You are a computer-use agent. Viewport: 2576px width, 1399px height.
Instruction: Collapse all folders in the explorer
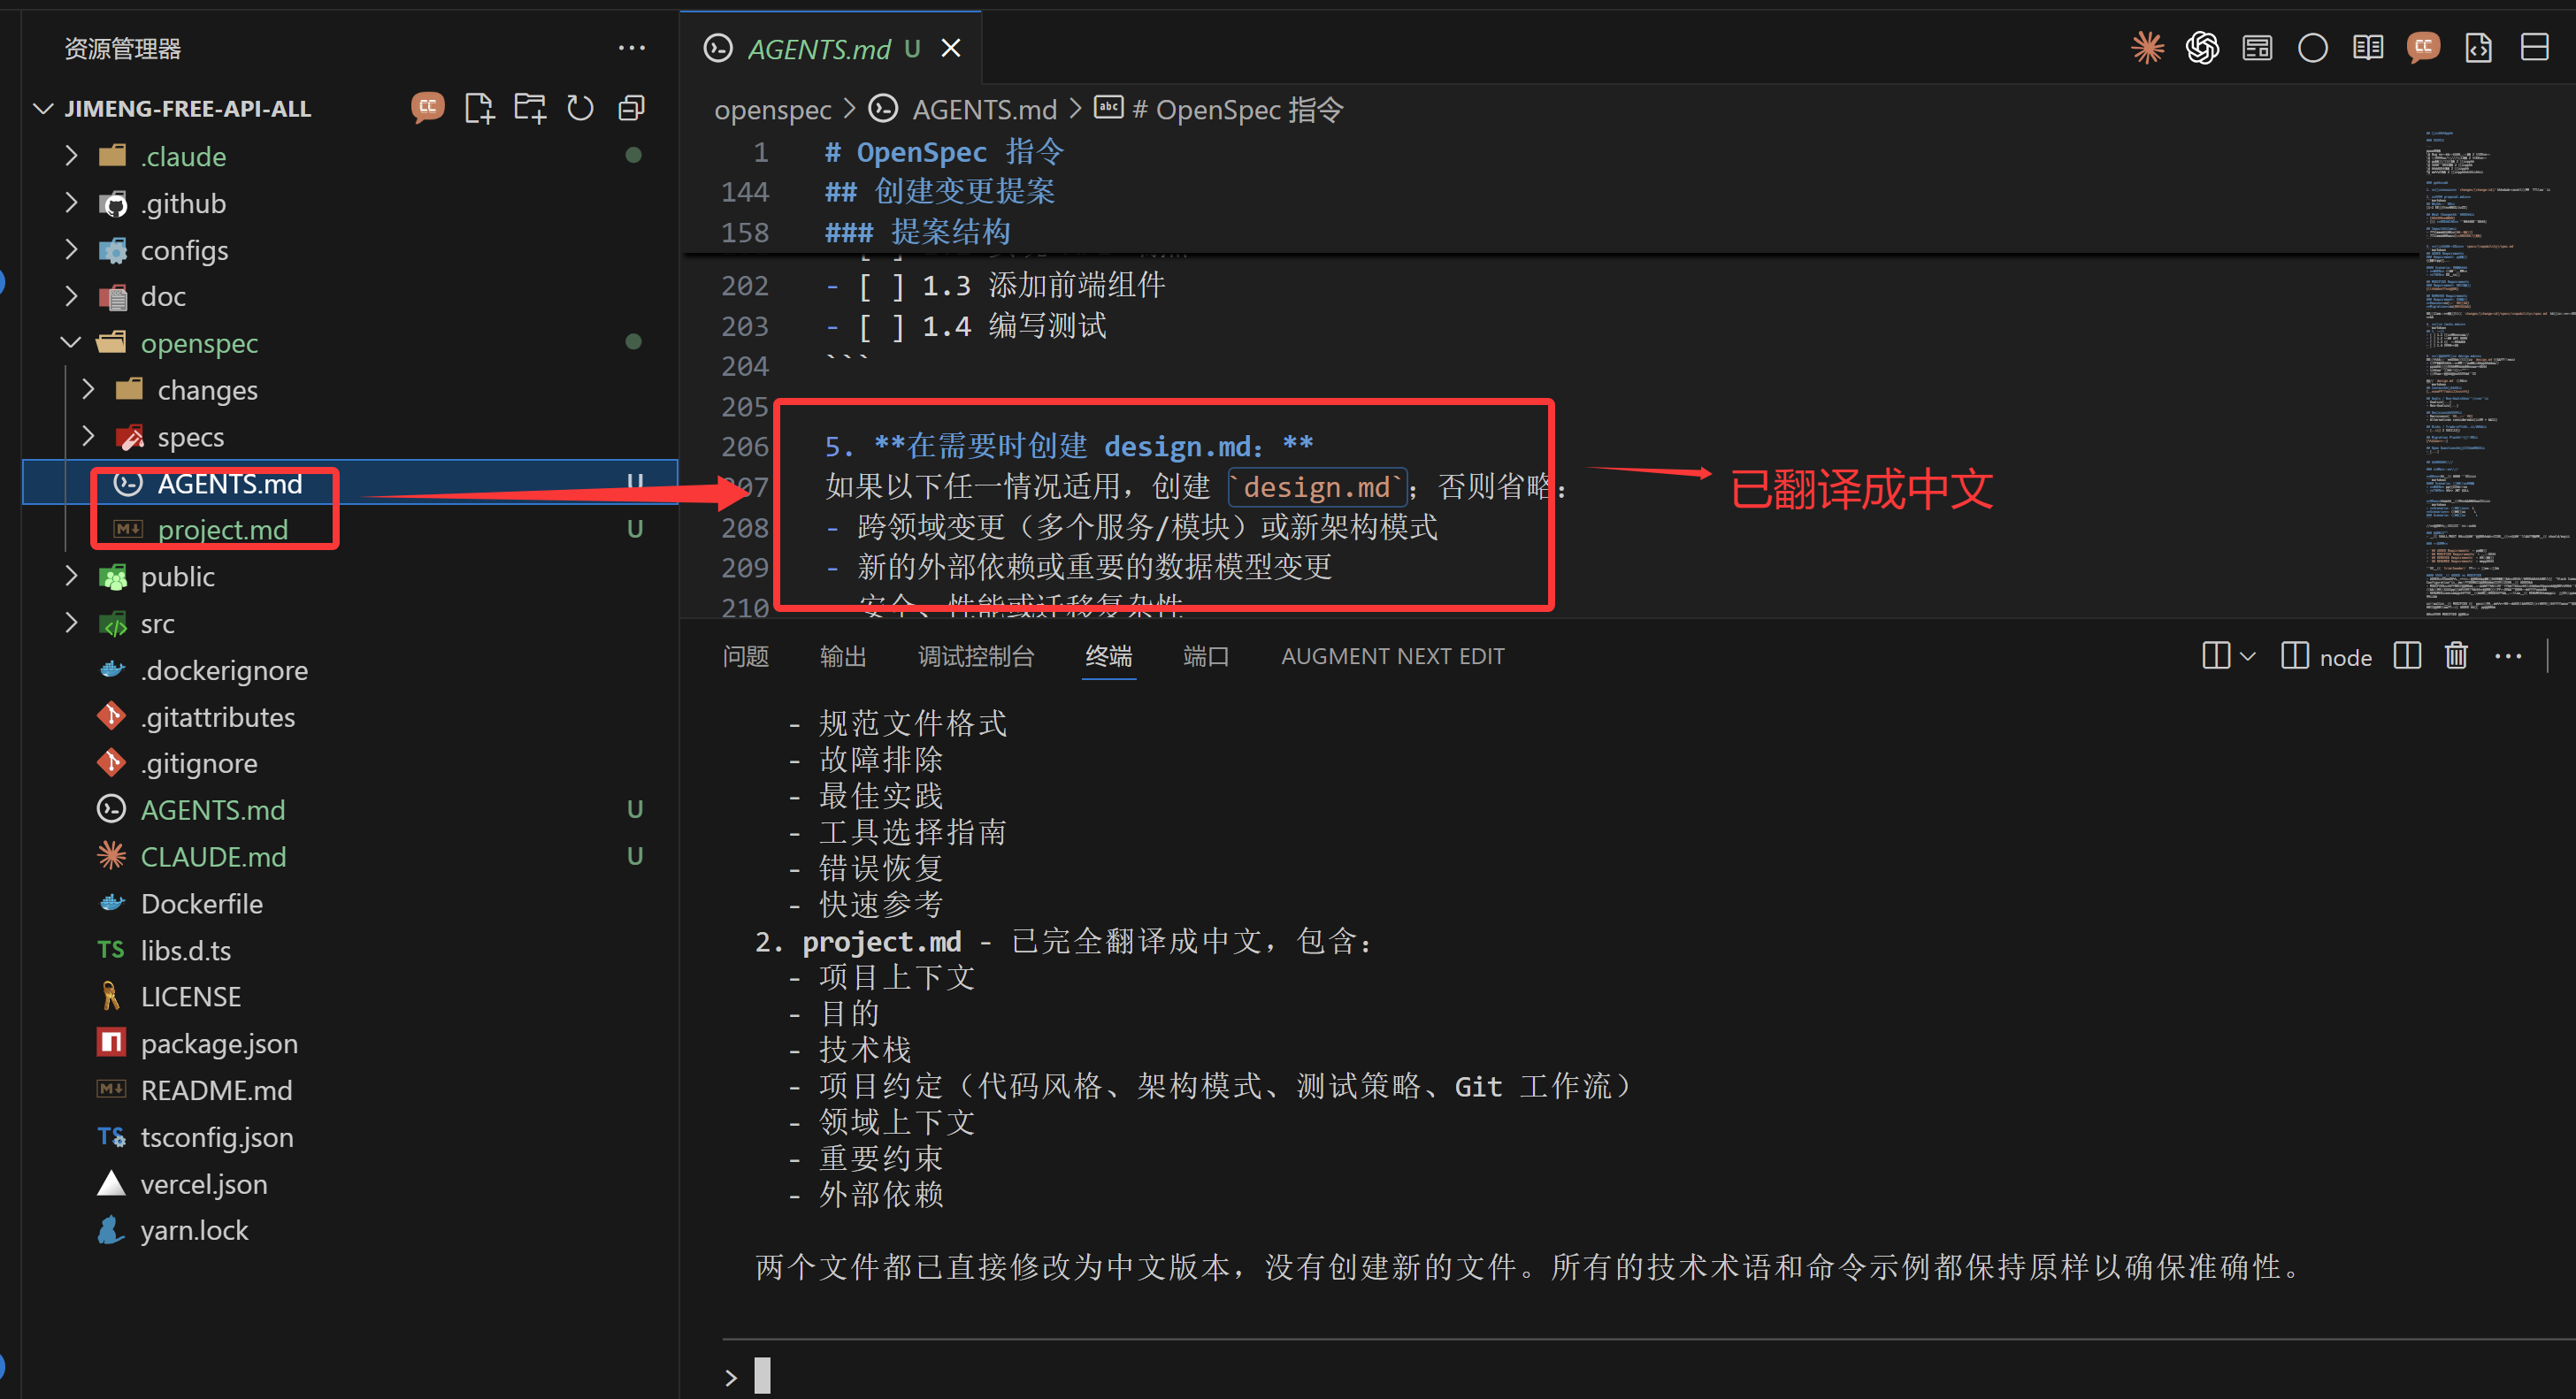(x=631, y=108)
